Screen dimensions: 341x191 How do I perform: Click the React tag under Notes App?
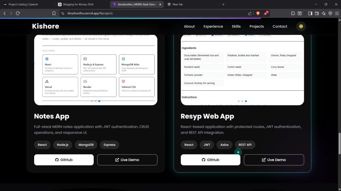tap(42, 144)
